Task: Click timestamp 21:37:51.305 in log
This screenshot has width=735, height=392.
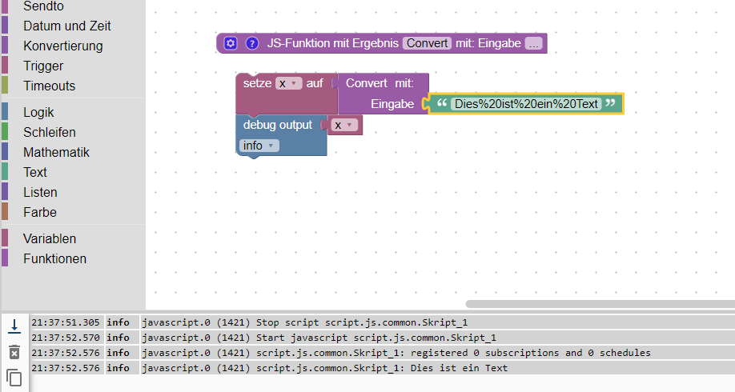Action: pos(66,322)
